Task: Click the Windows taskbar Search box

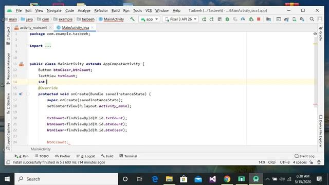Action: (66, 179)
